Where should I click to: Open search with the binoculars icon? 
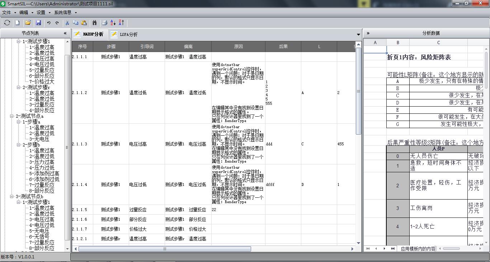coord(94,23)
